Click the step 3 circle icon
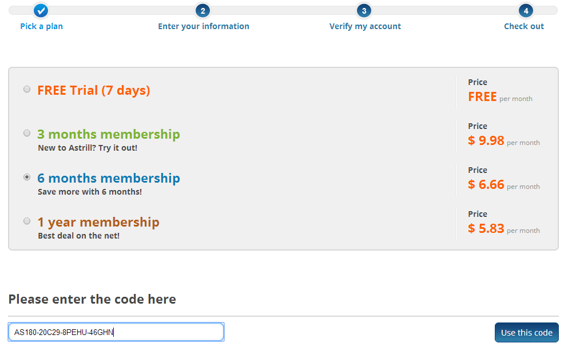Screen dimensions: 568x351 [x=364, y=10]
